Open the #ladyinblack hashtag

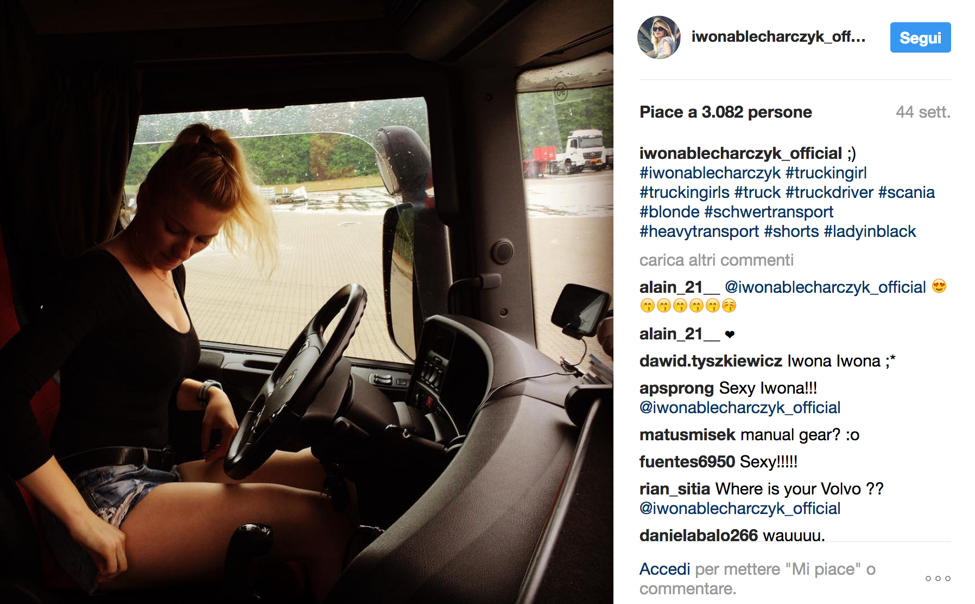pos(870,232)
